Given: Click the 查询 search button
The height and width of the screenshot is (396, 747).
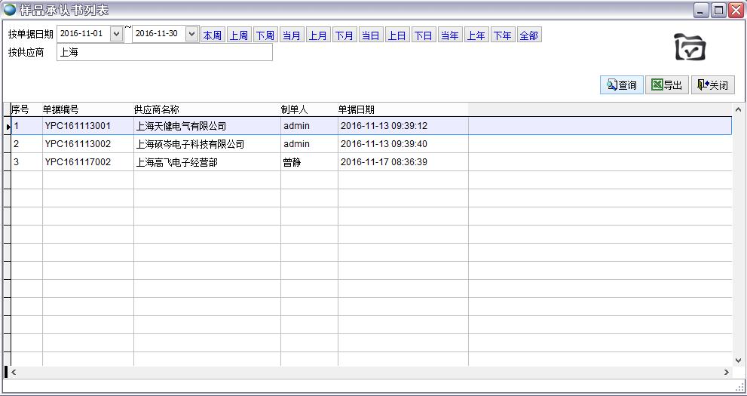Looking at the screenshot, I should tap(622, 85).
